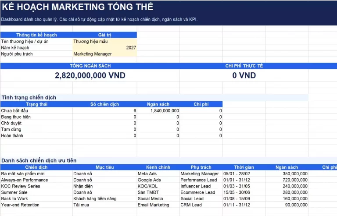Click the 'Social Media' channel cell
This screenshot has width=337, height=216.
click(158, 198)
